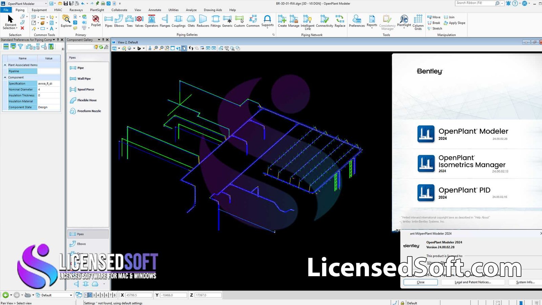
Task: Switch to the Equipment ribbon tab
Action: tap(39, 10)
